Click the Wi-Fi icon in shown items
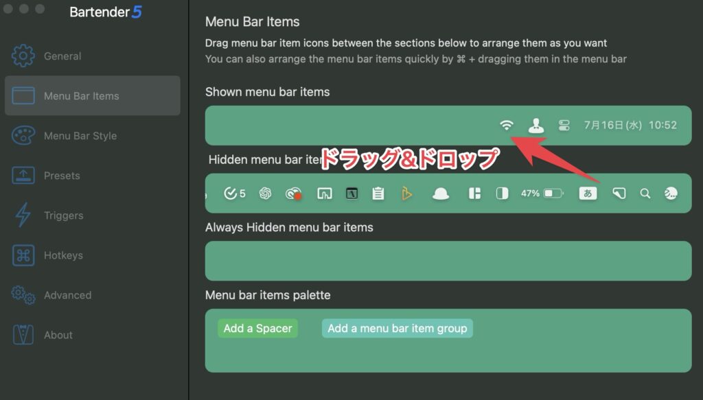Viewport: 703px width, 400px height. pos(506,125)
